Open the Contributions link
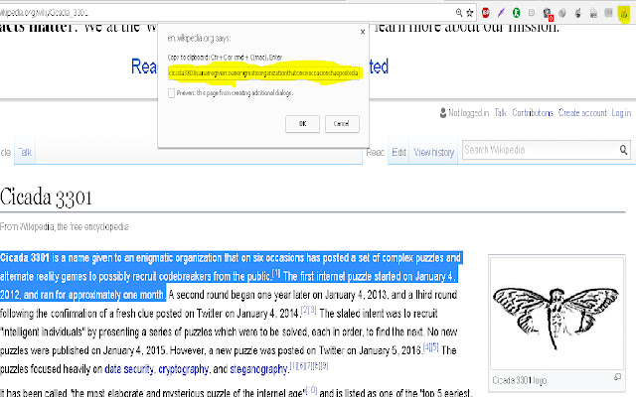Image resolution: width=636 pixels, height=397 pixels. 533,113
